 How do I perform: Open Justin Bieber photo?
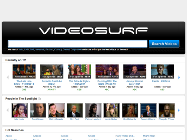pos(112,110)
